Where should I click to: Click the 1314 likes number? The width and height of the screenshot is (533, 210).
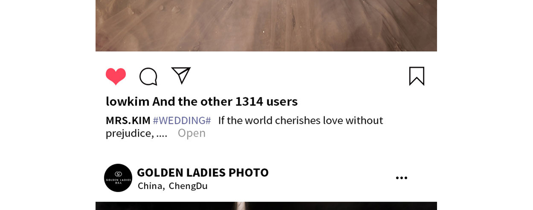coord(249,101)
